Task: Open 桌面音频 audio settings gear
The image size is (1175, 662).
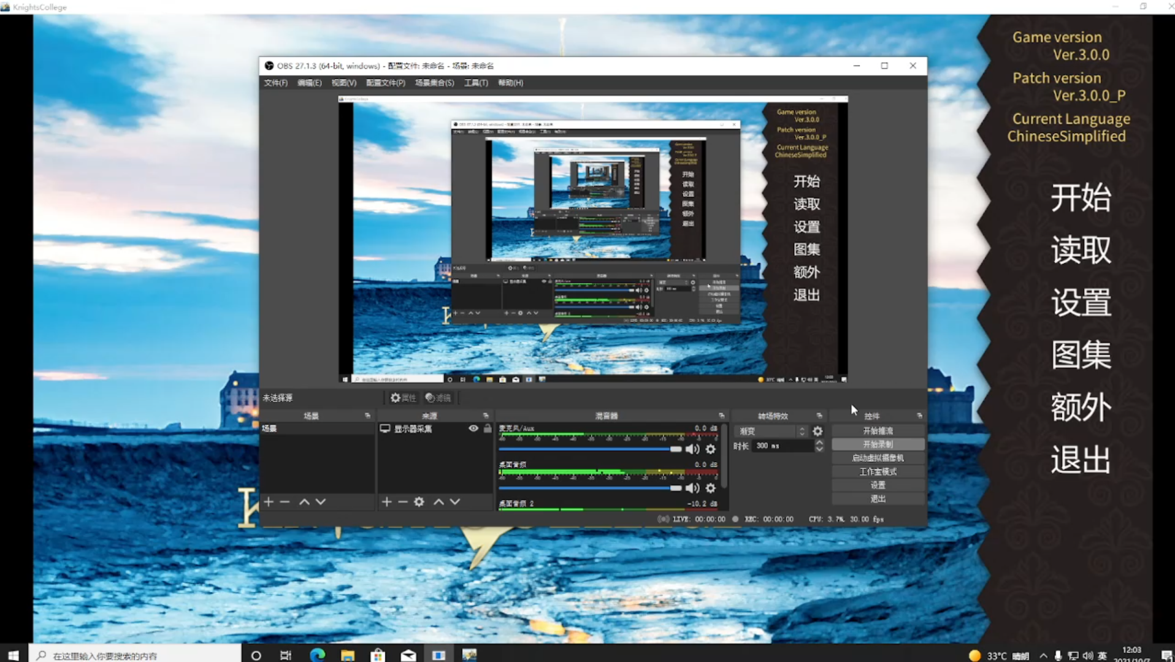Action: pos(711,488)
